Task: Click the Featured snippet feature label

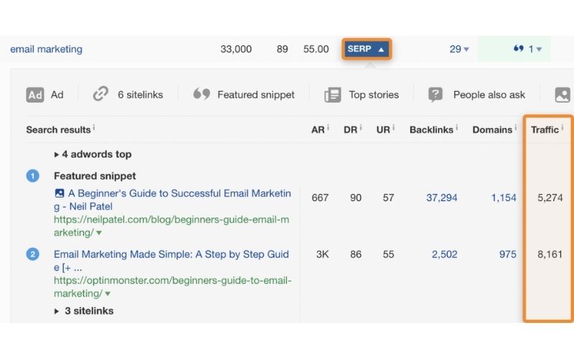Action: pos(256,95)
